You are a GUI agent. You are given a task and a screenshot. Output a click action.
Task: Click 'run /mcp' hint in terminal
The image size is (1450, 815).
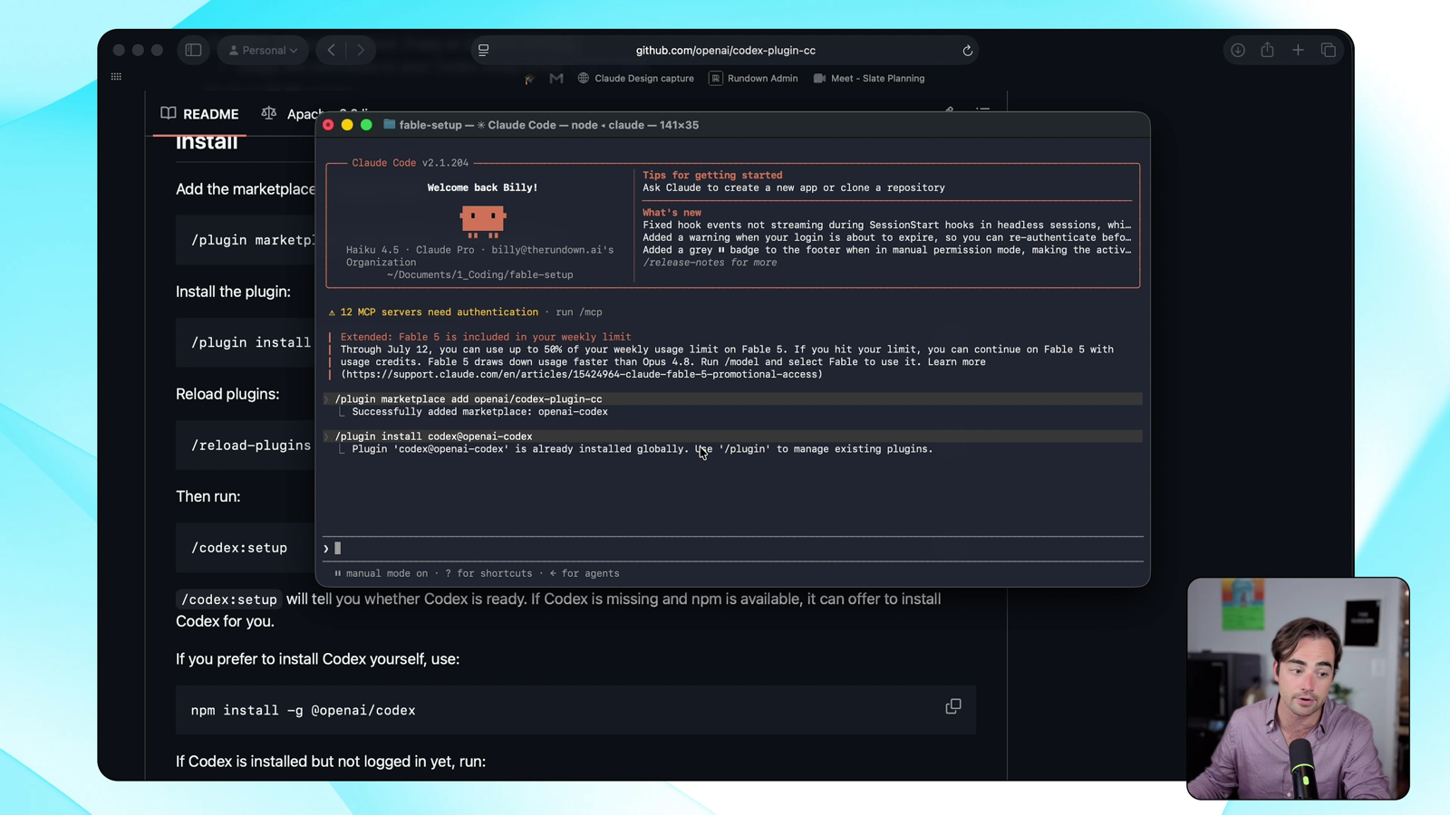pos(579,312)
